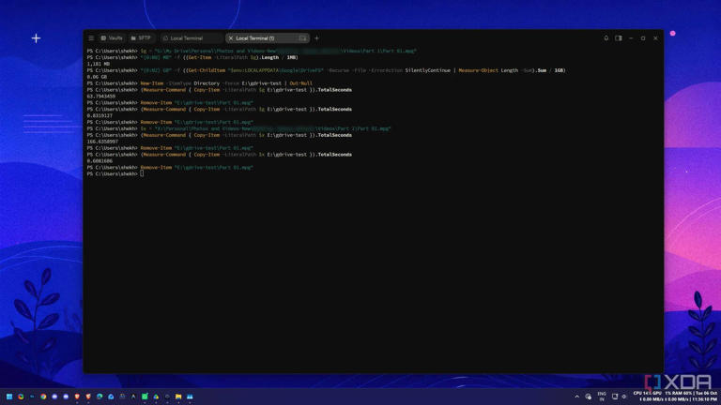Image resolution: width=721 pixels, height=405 pixels.
Task: Click the output value 63.7943459
Action: coord(101,97)
